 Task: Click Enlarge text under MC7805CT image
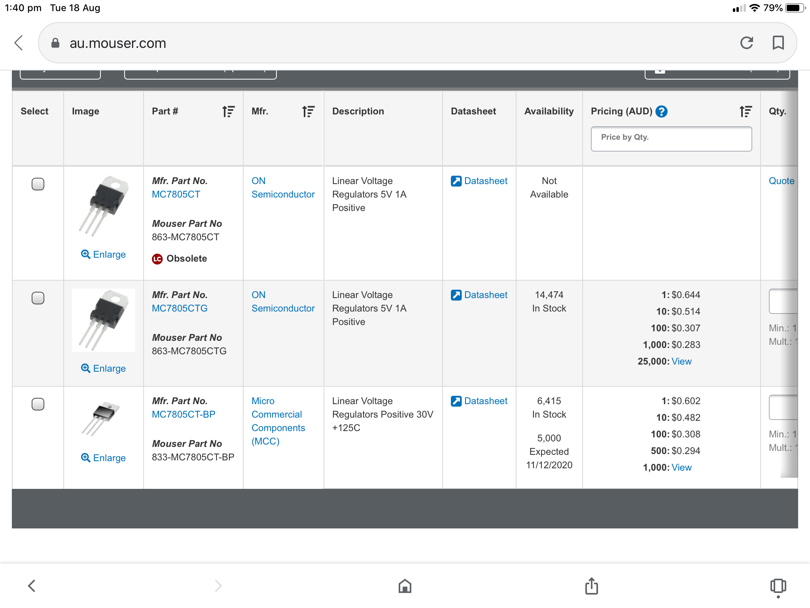(110, 255)
